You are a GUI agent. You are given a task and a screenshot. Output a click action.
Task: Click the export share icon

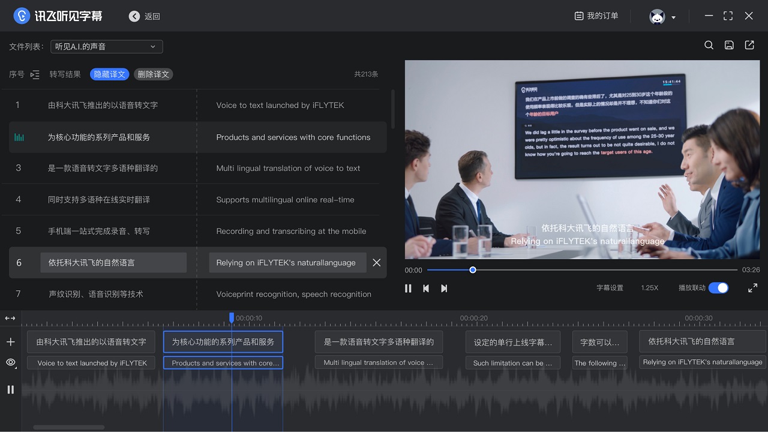click(x=749, y=46)
